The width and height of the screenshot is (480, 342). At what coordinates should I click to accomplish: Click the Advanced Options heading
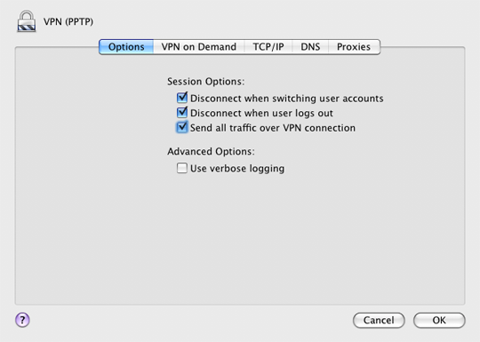pyautogui.click(x=211, y=151)
